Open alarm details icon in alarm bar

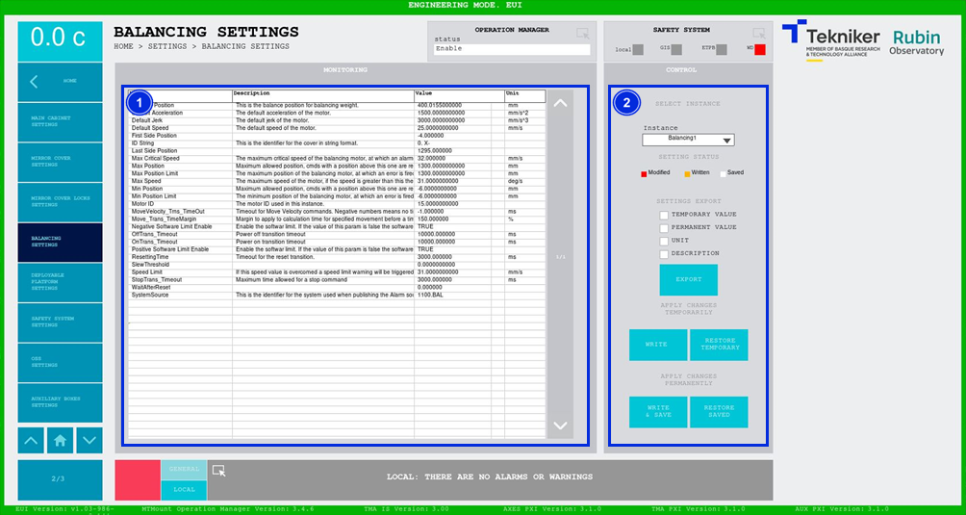tap(218, 471)
